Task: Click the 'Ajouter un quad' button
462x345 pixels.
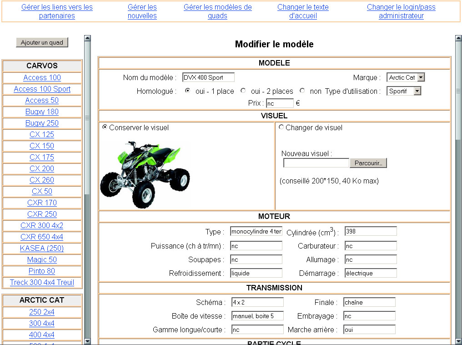Action: point(42,42)
